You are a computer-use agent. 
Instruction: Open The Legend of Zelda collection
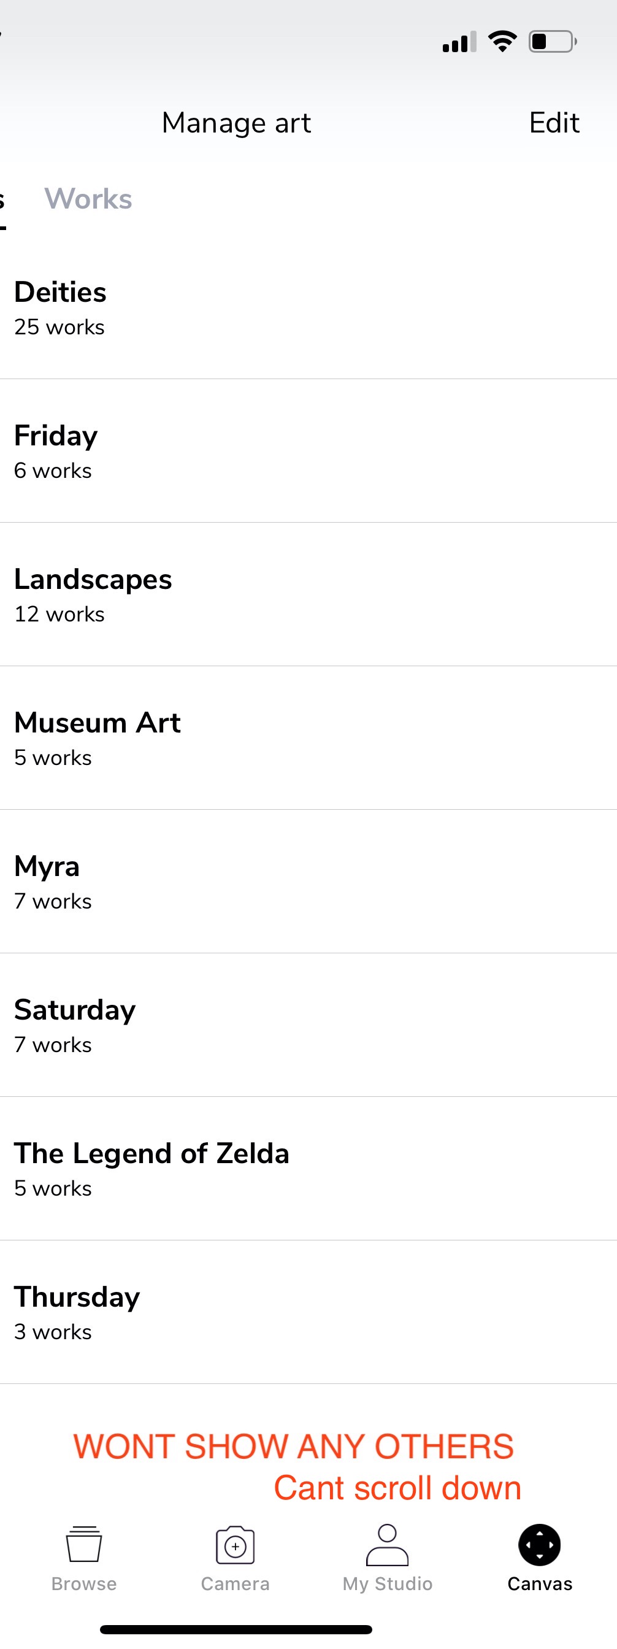pyautogui.click(x=308, y=1168)
